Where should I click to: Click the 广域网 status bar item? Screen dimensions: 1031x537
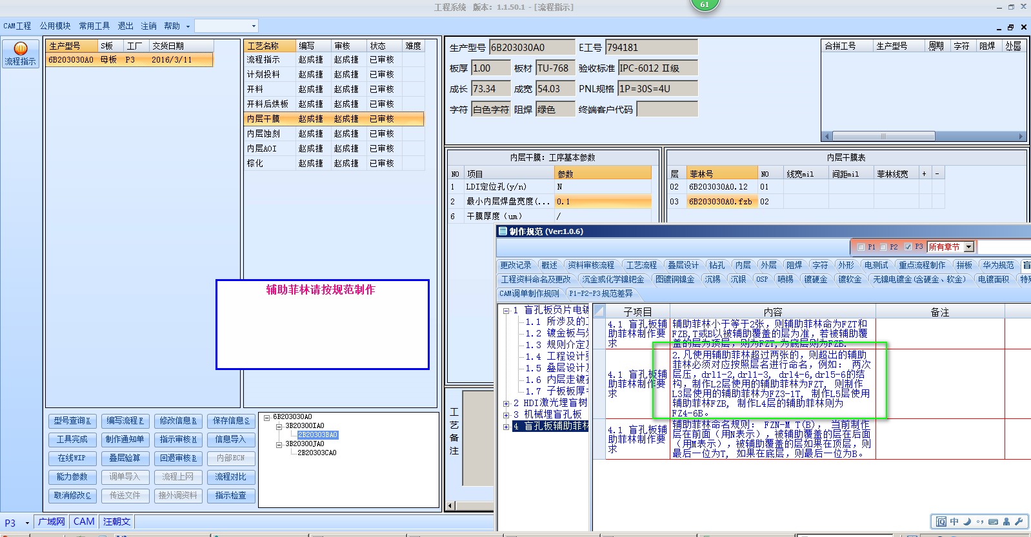pyautogui.click(x=52, y=522)
